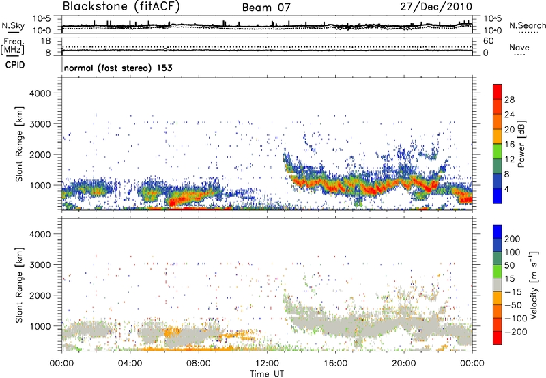Click the '60' Nave axis tick
Viewport: 546px width, 378px height.
pyautogui.click(x=488, y=41)
